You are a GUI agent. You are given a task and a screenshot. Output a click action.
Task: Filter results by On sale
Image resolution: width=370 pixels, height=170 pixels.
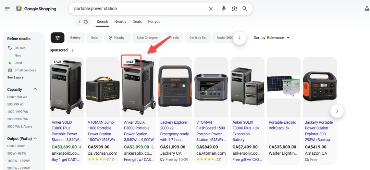point(20,48)
